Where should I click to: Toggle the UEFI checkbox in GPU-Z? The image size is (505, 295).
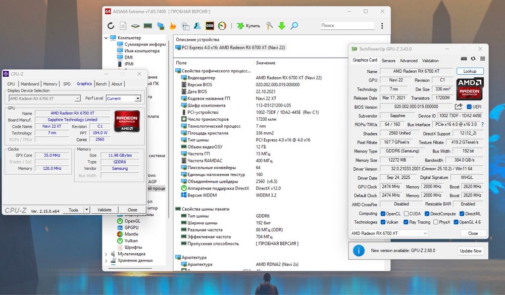469,107
